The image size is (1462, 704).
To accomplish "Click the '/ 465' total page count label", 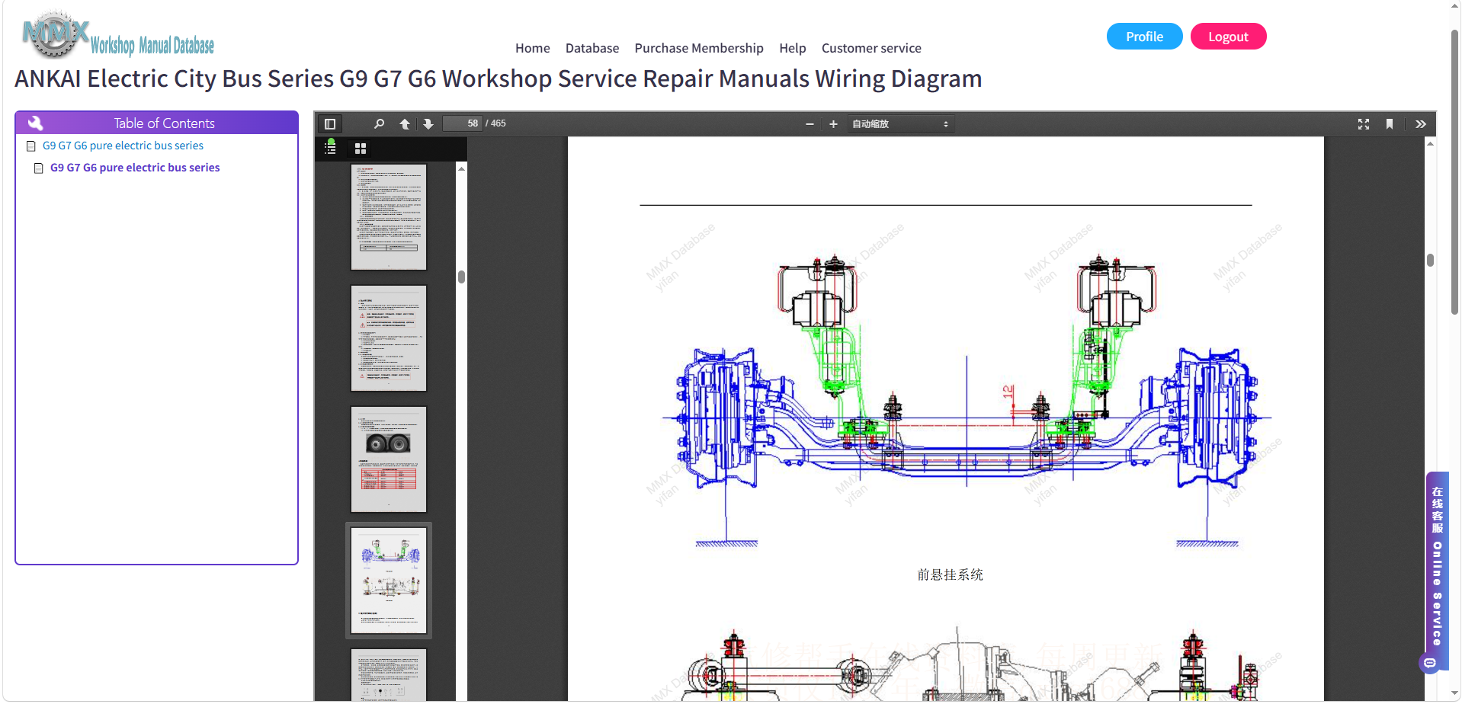I will pyautogui.click(x=496, y=123).
